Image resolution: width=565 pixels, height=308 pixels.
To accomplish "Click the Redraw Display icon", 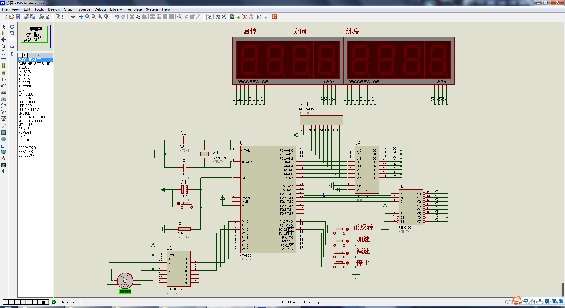I will [x=58, y=17].
